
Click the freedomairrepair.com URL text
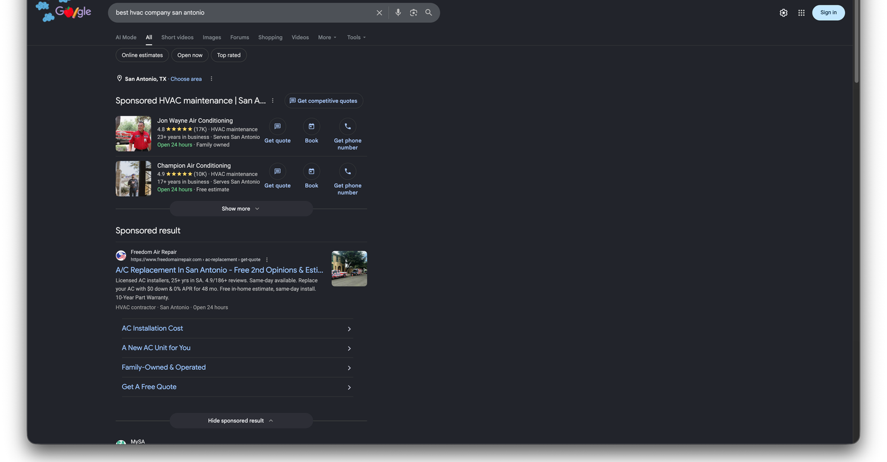click(x=196, y=260)
